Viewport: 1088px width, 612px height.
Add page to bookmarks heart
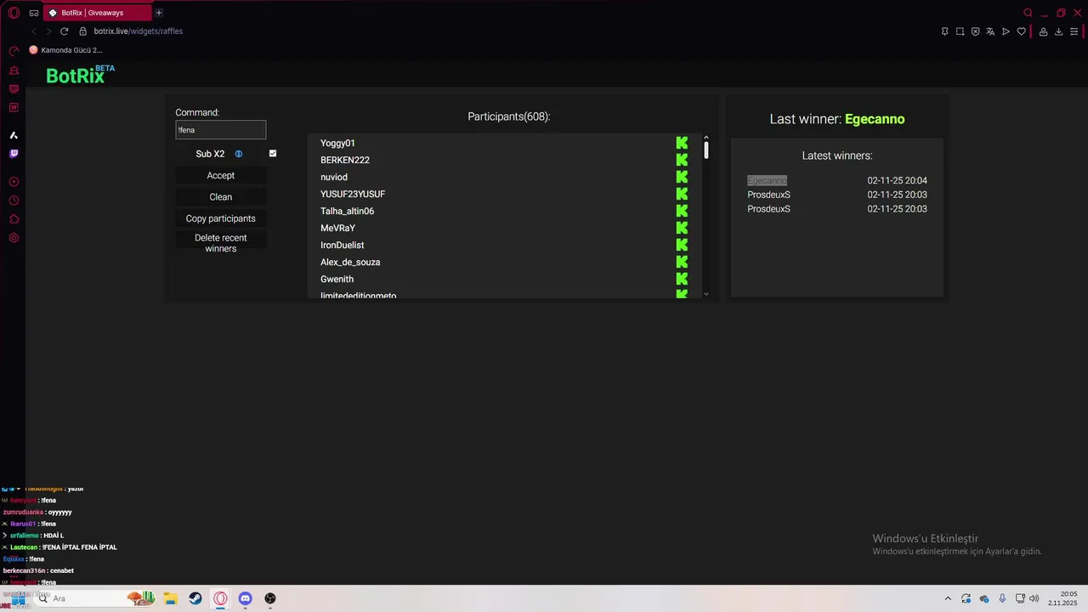[1022, 31]
